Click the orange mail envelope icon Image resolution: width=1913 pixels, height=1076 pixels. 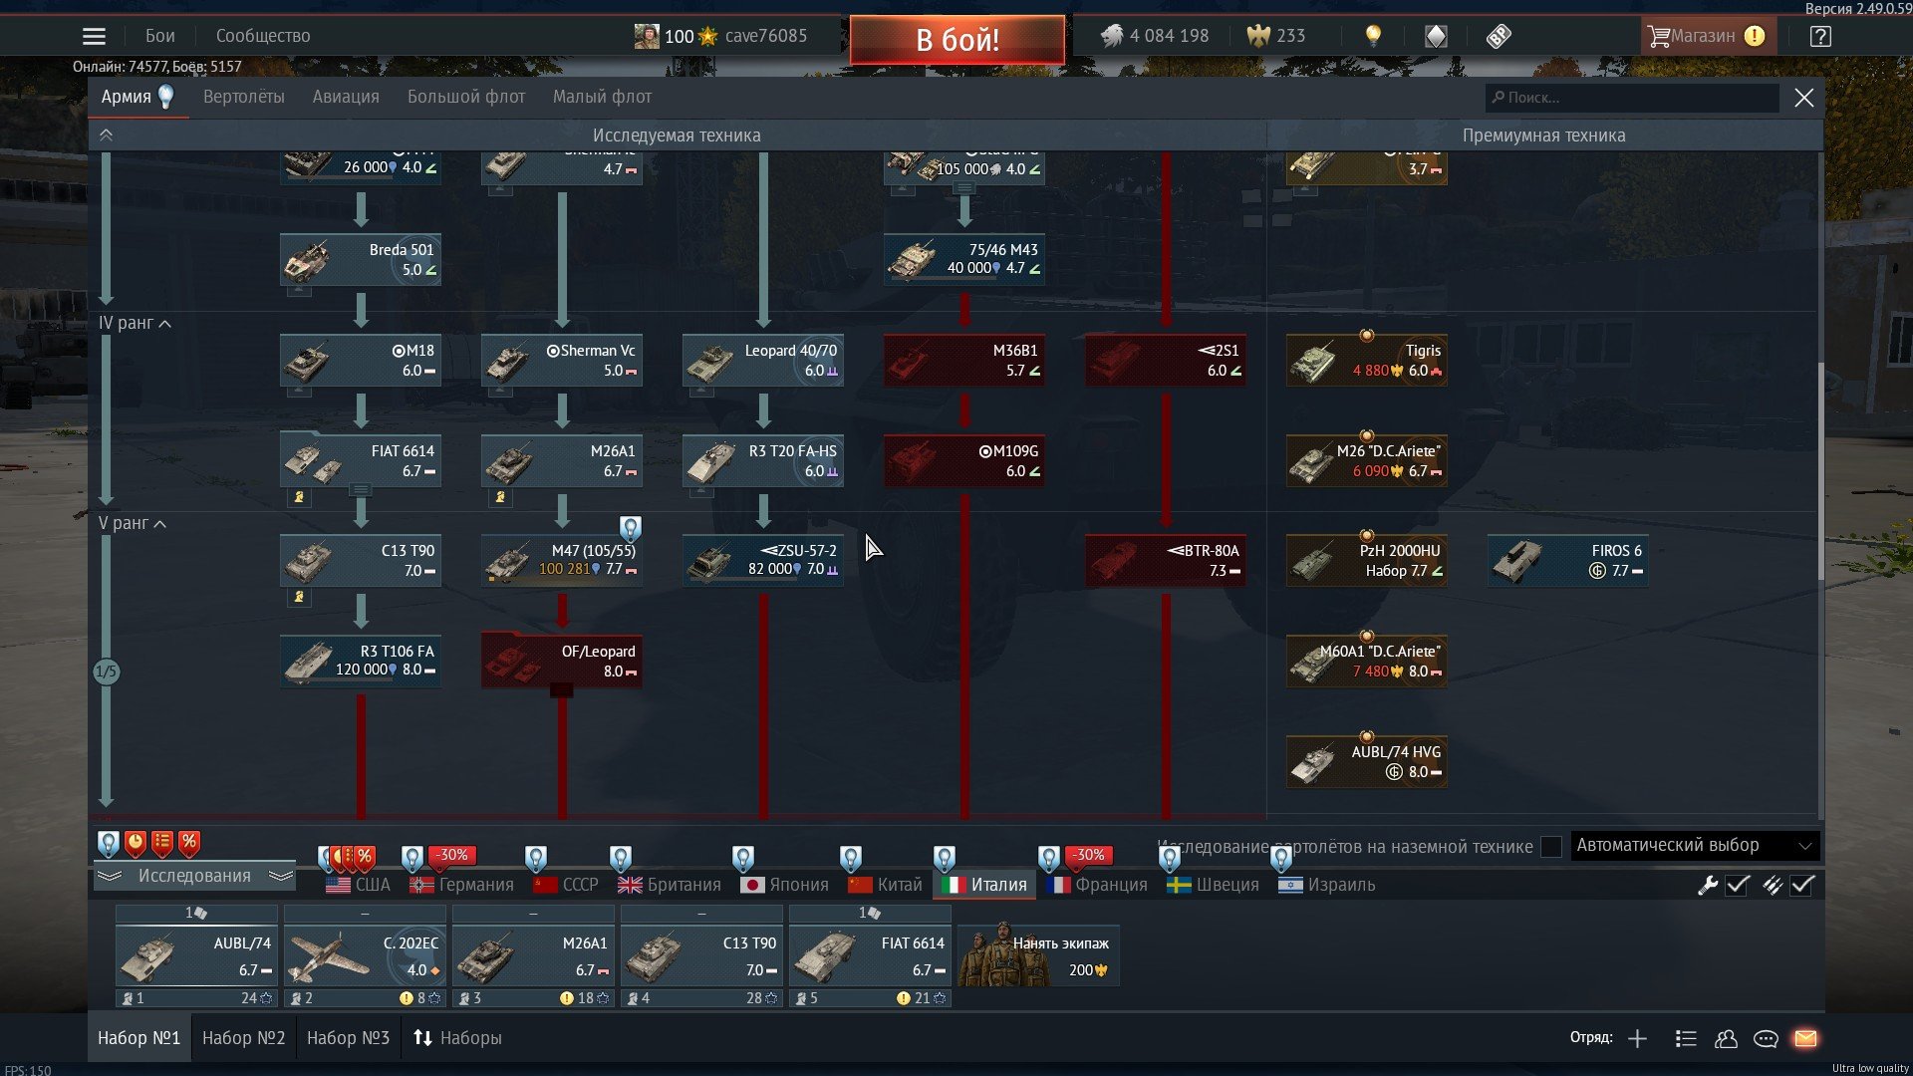pos(1805,1038)
